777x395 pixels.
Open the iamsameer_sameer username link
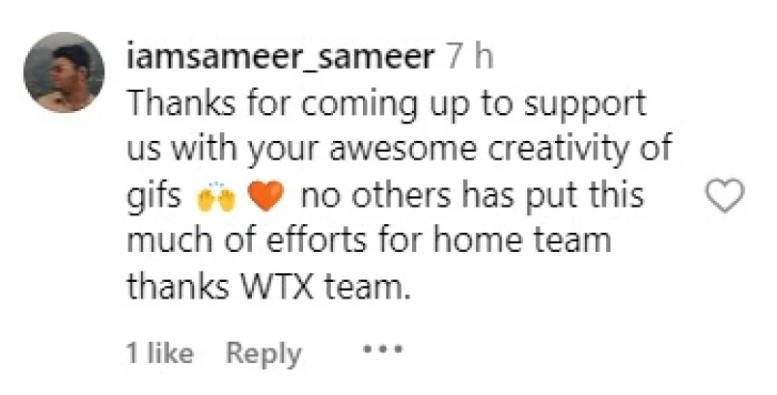[281, 58]
